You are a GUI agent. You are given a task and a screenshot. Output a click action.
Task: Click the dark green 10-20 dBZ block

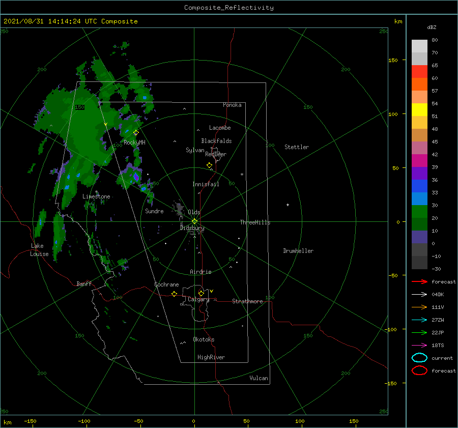tap(419, 224)
